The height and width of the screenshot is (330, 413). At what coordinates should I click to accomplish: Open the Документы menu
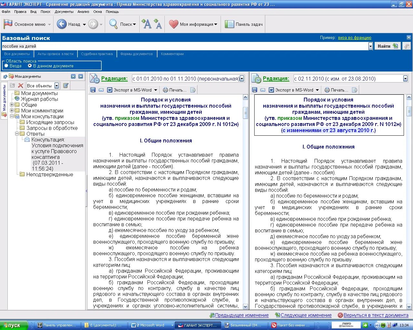tap(64, 12)
